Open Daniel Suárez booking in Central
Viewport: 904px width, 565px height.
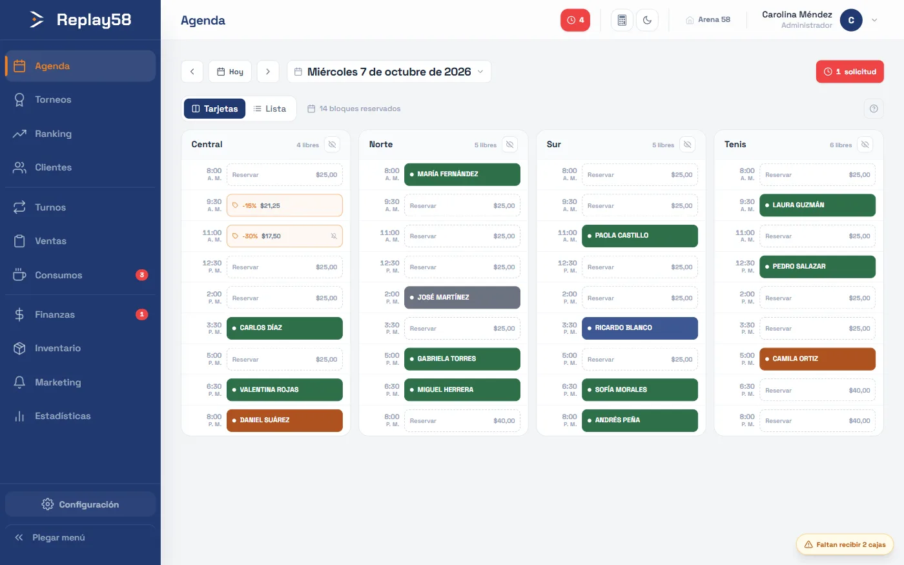click(285, 420)
